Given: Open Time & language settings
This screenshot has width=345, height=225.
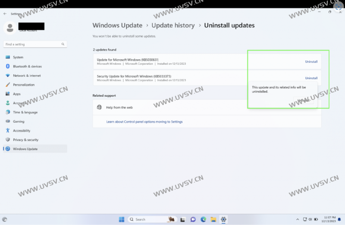Looking at the screenshot, I should (x=35, y=112).
